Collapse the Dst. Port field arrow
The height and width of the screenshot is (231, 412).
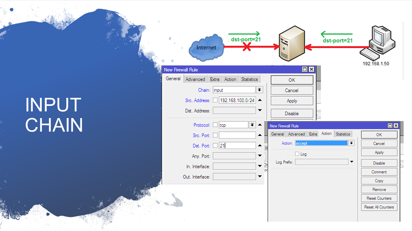coord(260,146)
